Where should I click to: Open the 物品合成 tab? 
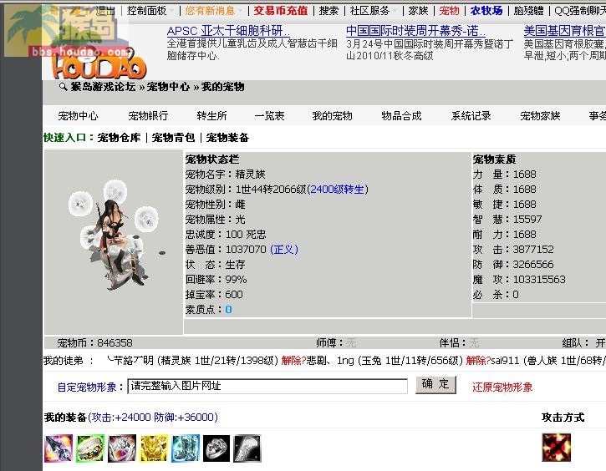click(x=401, y=116)
